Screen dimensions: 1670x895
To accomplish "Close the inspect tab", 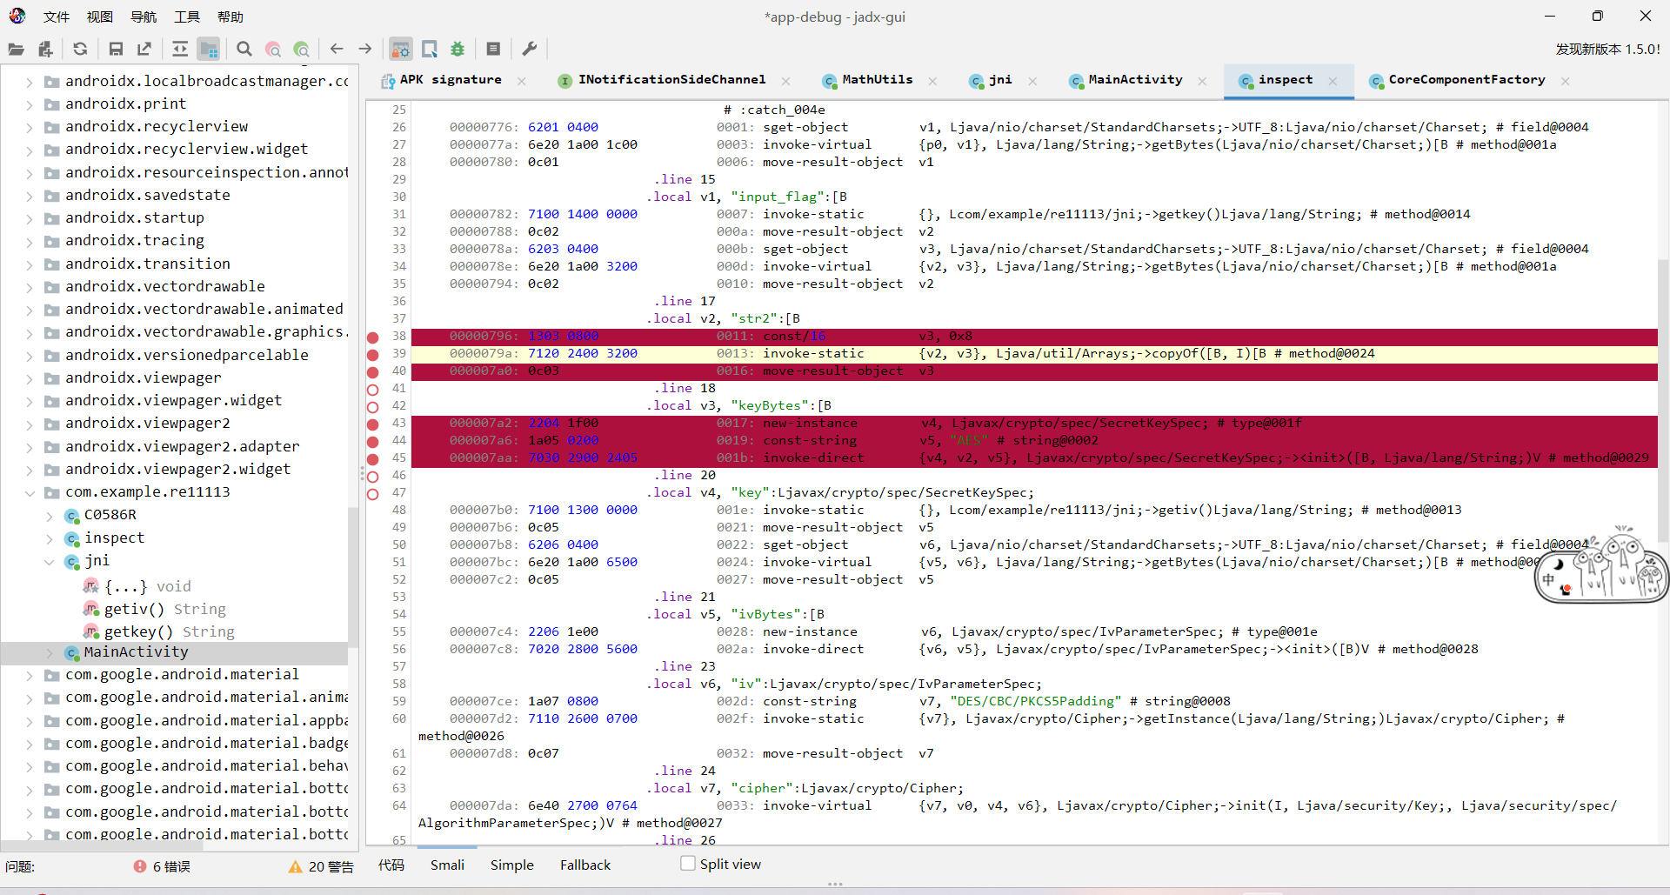I will click(1333, 81).
